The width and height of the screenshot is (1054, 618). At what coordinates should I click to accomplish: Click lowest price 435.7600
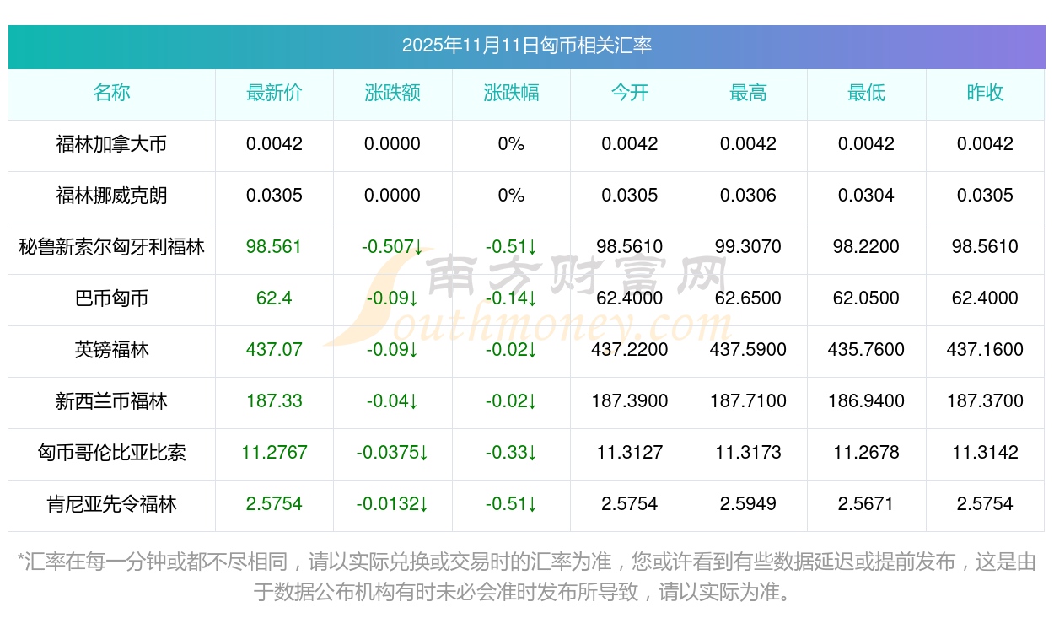tap(867, 350)
